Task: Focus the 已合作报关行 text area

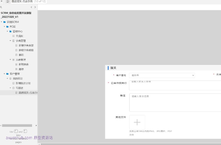Action: point(175,85)
